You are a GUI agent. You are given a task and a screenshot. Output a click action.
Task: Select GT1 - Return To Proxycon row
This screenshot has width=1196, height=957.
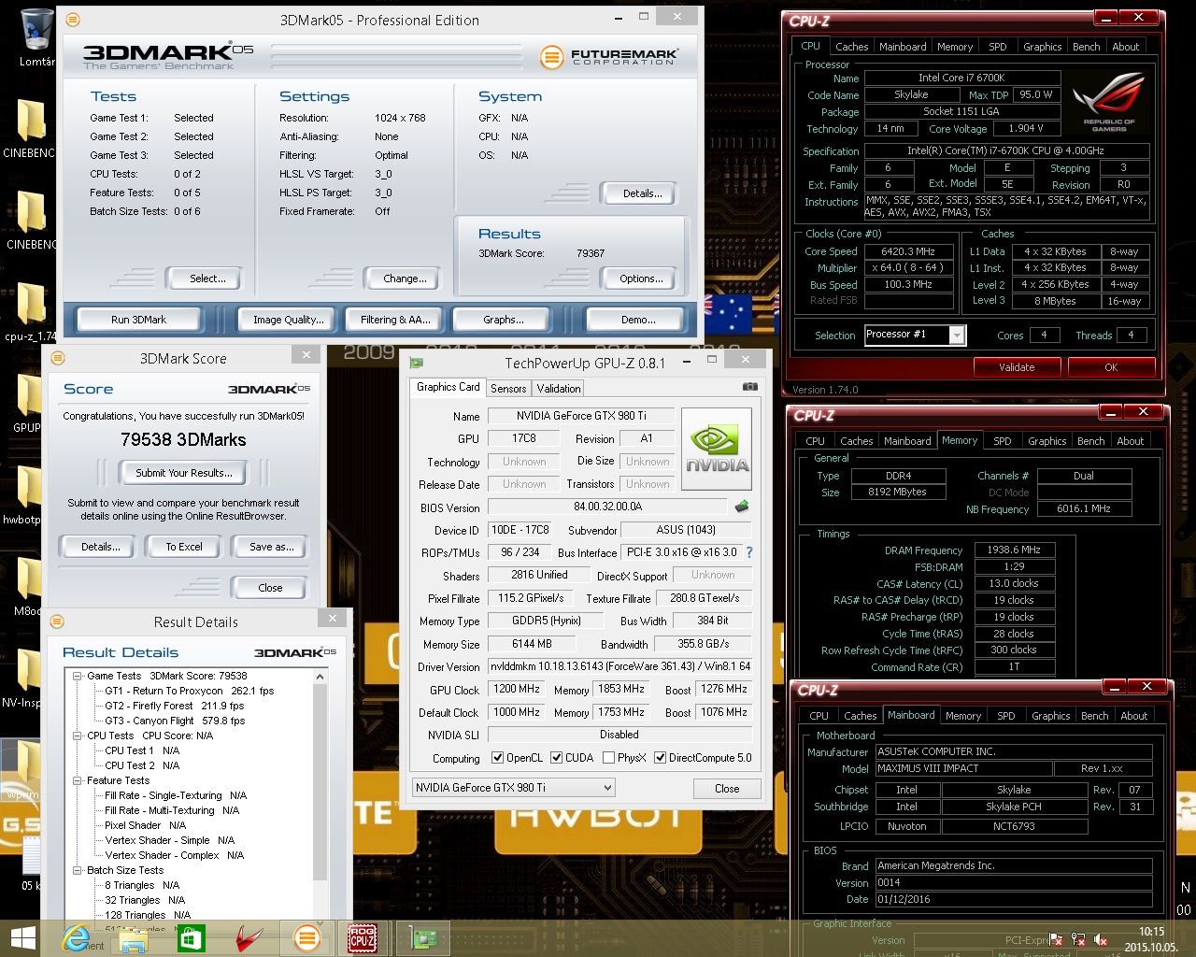click(x=189, y=691)
